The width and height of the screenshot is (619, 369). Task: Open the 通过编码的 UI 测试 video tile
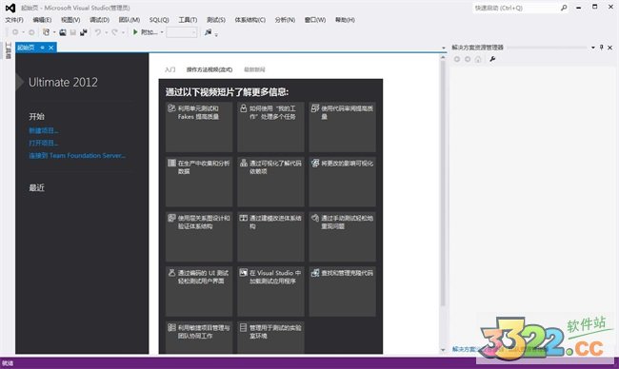click(199, 291)
